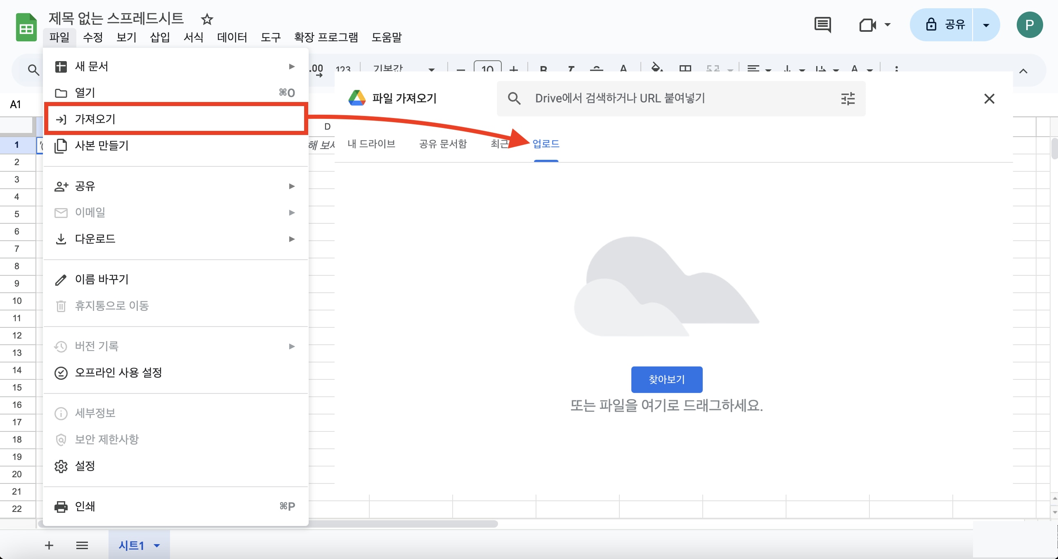1058x559 pixels.
Task: Switch to 업로드 tab
Action: coord(546,144)
